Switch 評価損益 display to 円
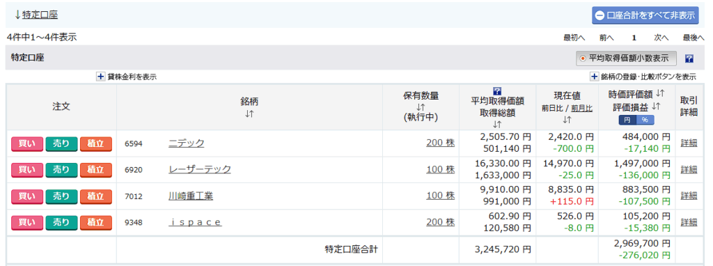Image resolution: width=713 pixels, height=266 pixels. (627, 120)
